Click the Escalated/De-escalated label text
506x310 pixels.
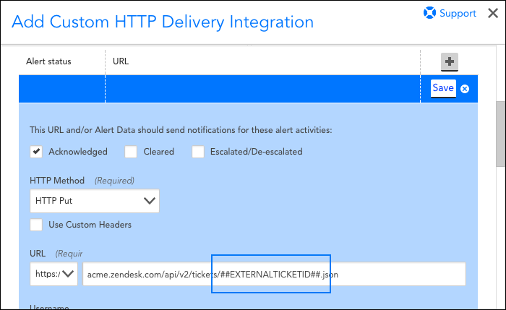(257, 152)
